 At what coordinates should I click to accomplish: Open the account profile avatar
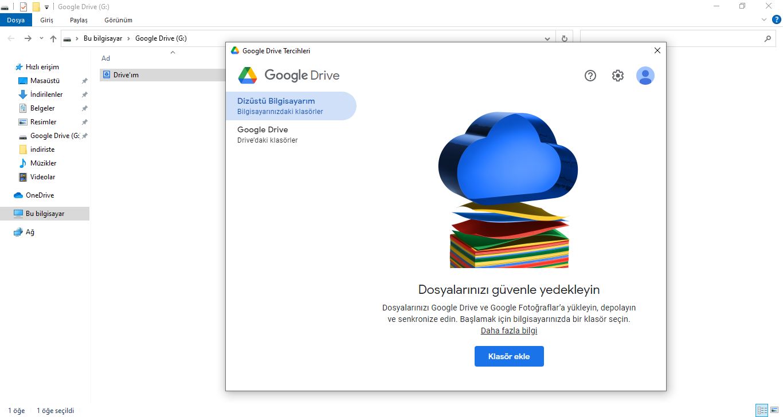[x=645, y=76]
